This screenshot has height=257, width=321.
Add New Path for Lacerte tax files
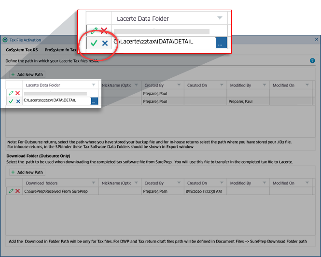[x=27, y=74]
